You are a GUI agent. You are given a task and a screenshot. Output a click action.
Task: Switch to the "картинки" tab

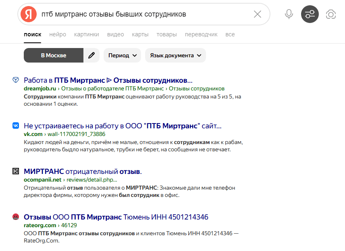coord(87,34)
